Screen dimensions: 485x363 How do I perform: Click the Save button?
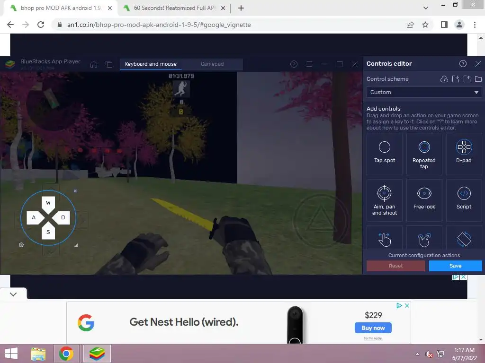tap(455, 266)
